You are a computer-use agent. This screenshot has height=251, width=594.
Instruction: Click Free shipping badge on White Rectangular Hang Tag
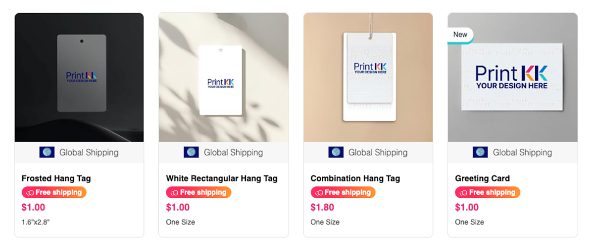coord(198,192)
